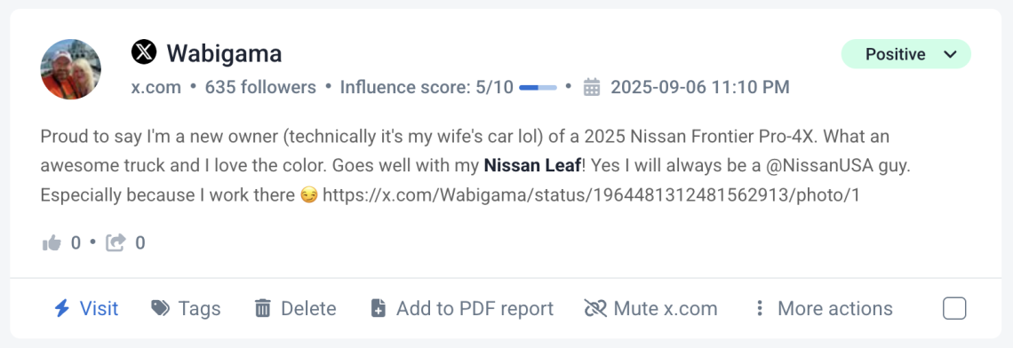The width and height of the screenshot is (1013, 348).
Task: Click the Add to PDF report document icon
Action: [379, 309]
